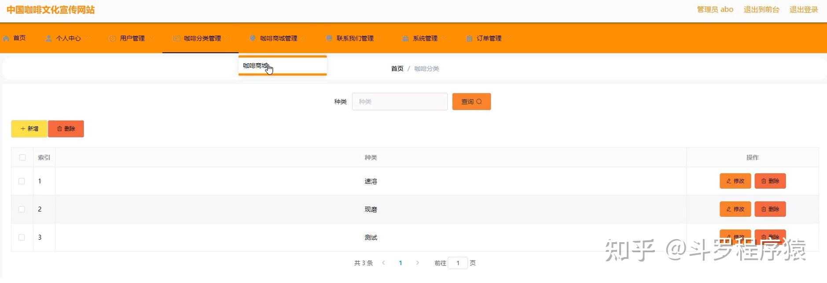Screen dimensions: 827x283
Task: Click the 测试 cell in the table
Action: pos(371,237)
